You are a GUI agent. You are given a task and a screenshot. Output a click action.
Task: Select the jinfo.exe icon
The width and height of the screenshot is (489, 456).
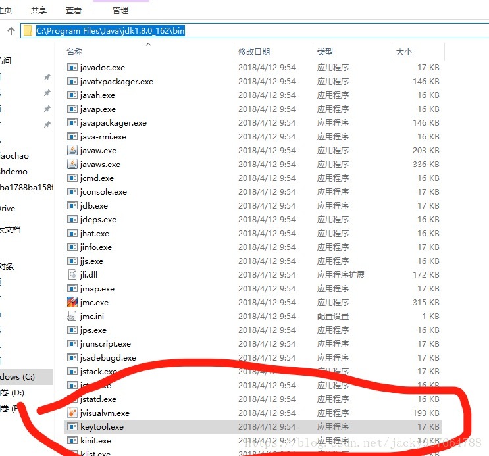pyautogui.click(x=72, y=247)
